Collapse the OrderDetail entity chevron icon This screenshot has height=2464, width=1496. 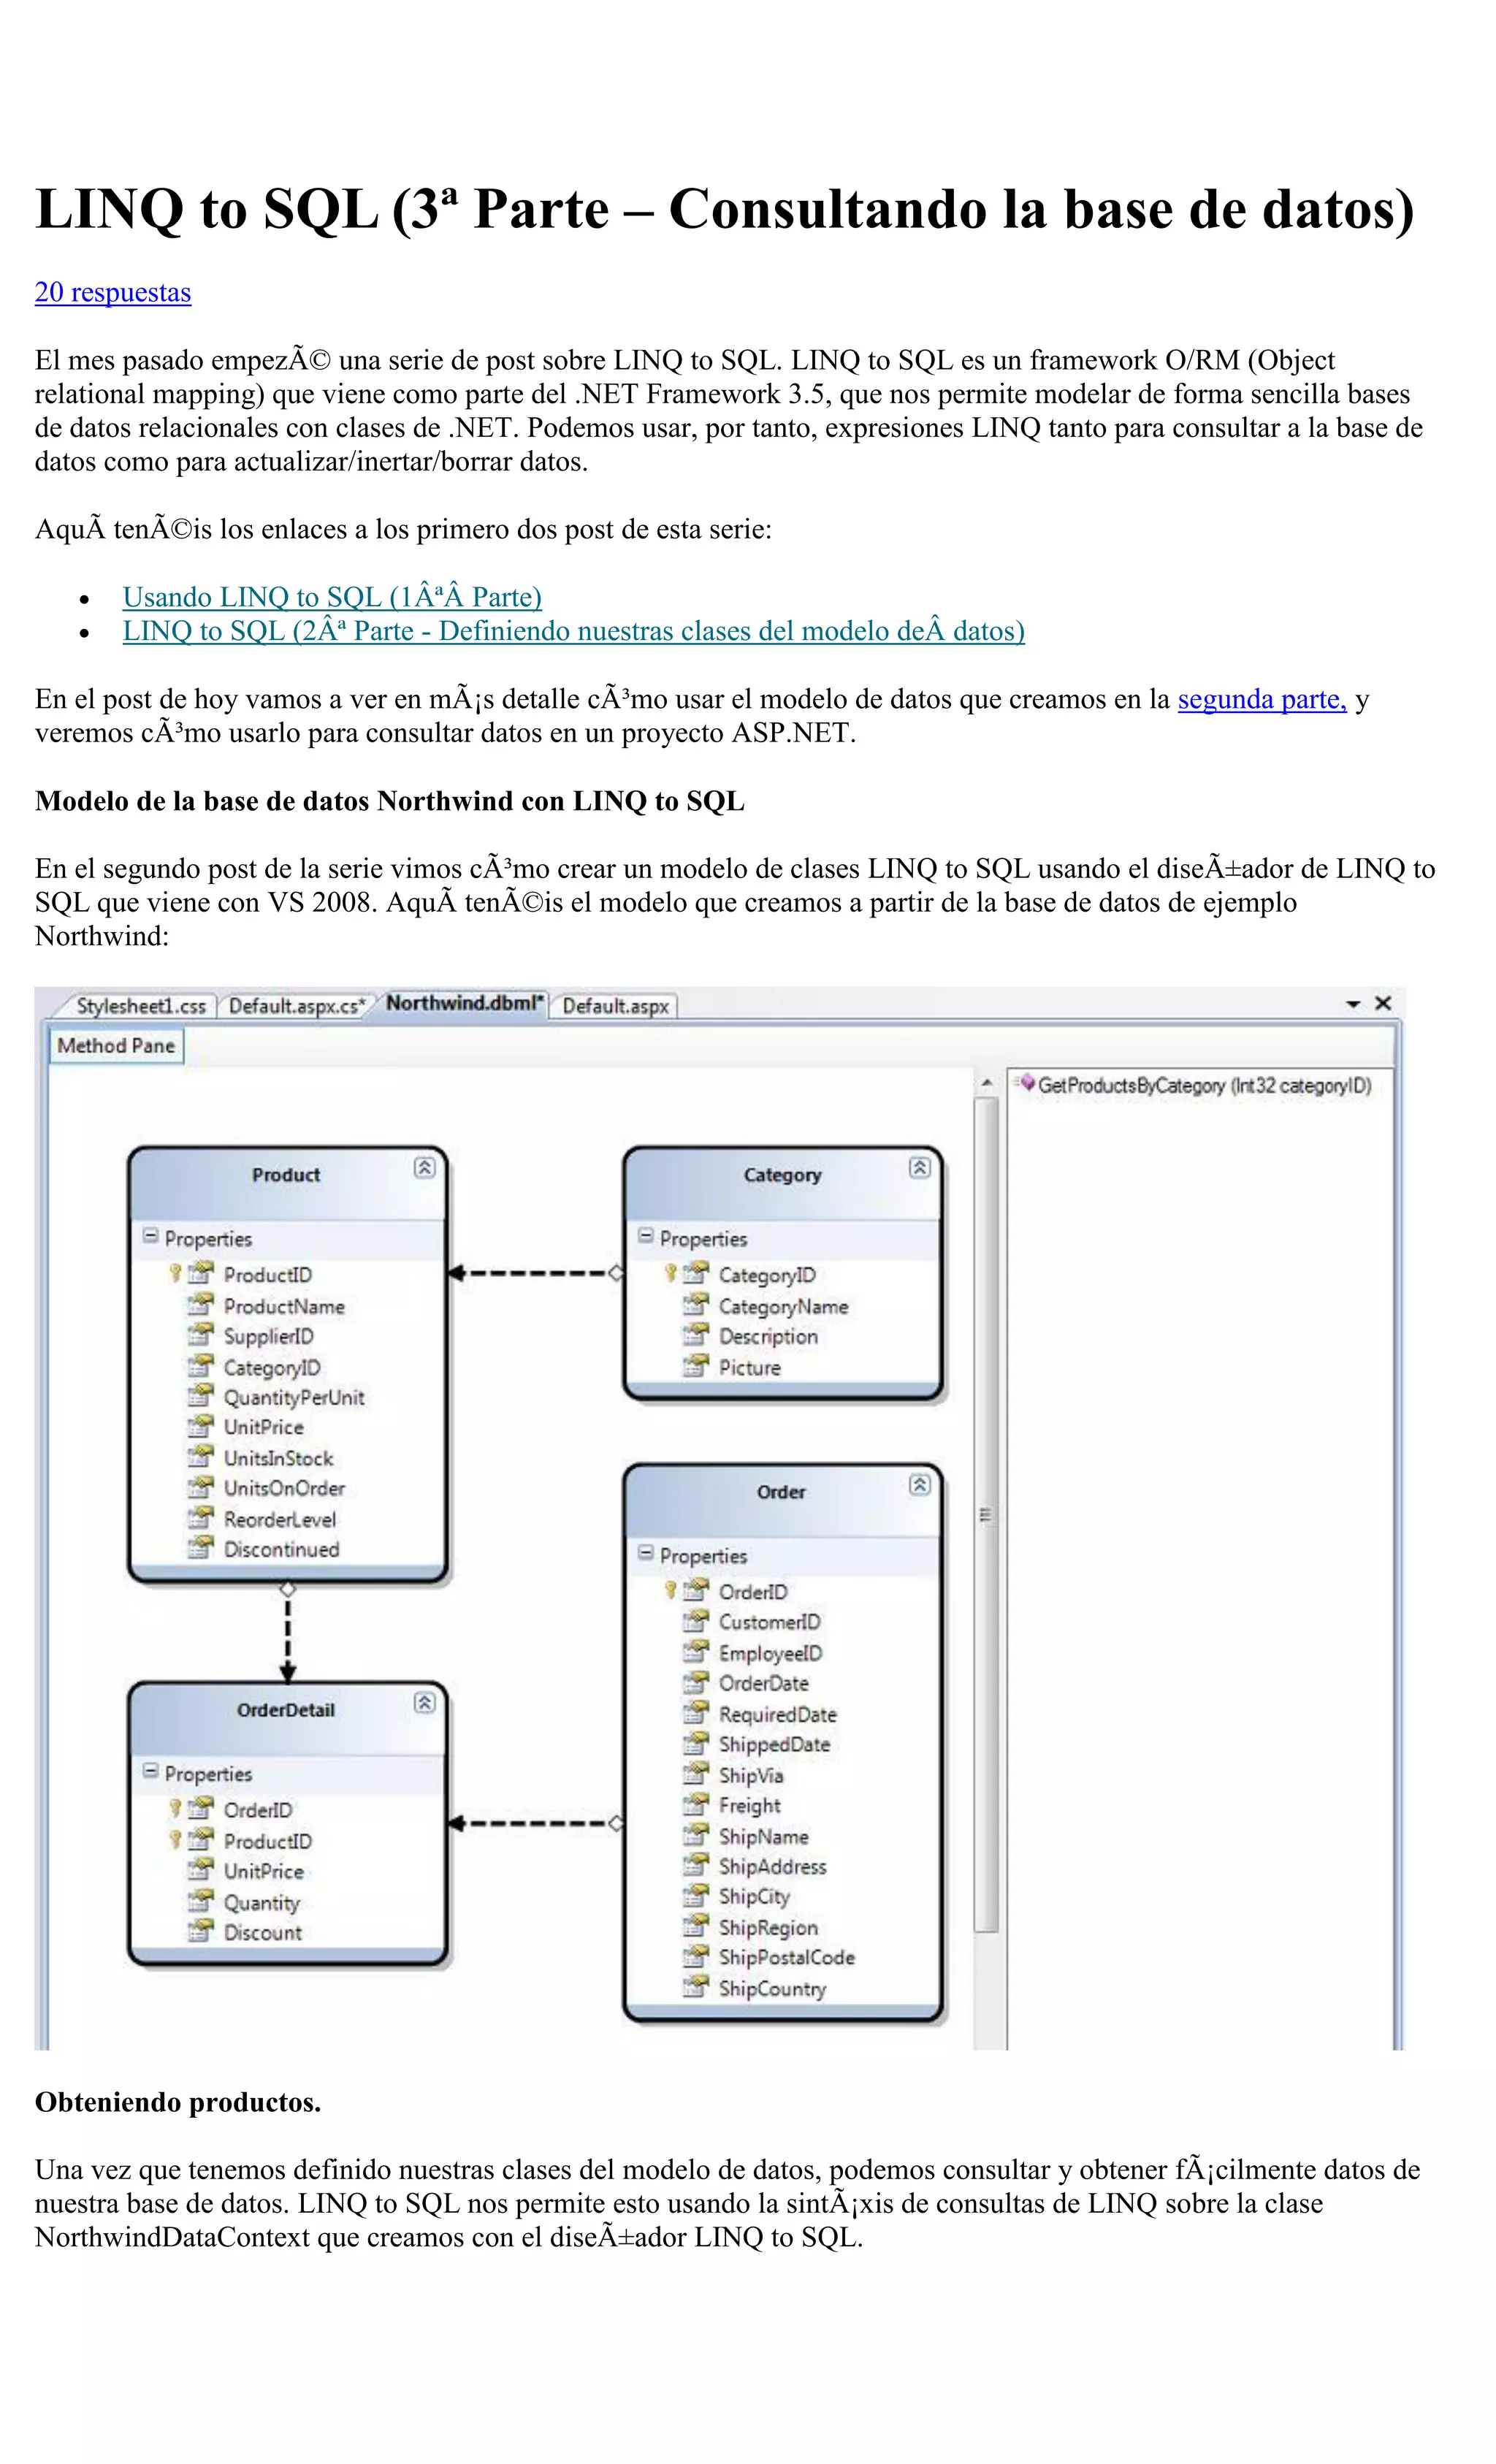point(424,1702)
